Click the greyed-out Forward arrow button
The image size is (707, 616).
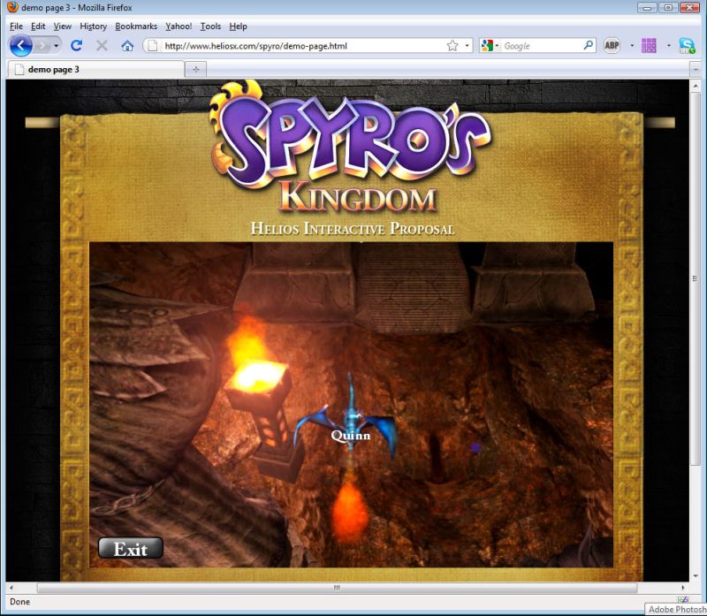click(42, 46)
